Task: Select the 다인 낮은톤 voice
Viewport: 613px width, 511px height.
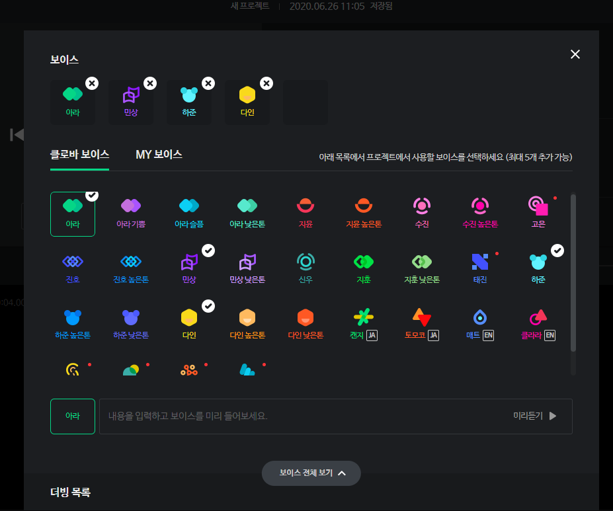Action: pos(306,325)
